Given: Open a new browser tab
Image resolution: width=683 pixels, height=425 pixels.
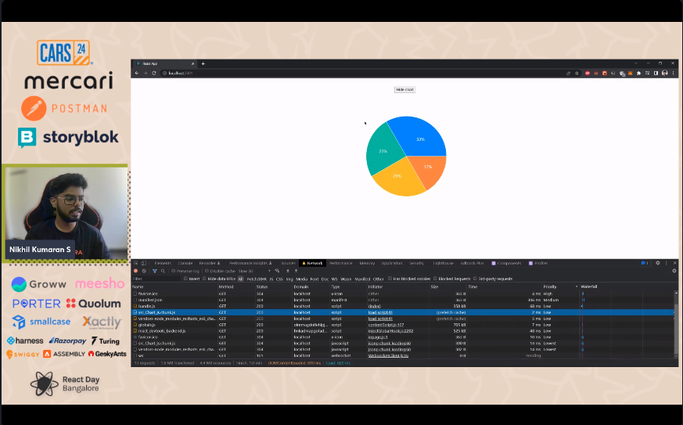Looking at the screenshot, I should coord(203,63).
